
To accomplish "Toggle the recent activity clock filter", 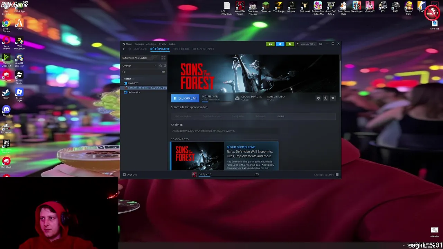I will click(161, 66).
